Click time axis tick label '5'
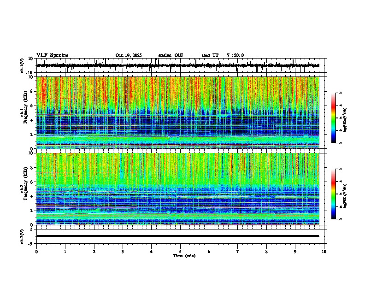This screenshot has width=365, height=282. pyautogui.click(x=180, y=252)
